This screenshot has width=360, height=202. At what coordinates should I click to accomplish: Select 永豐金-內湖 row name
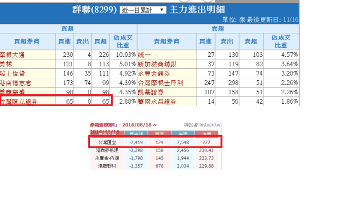click(107, 158)
